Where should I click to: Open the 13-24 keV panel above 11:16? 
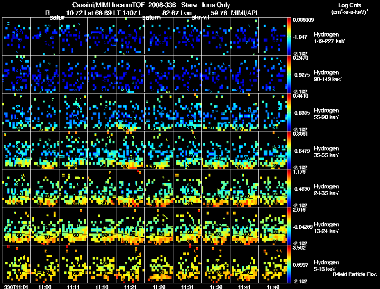tap(102, 226)
